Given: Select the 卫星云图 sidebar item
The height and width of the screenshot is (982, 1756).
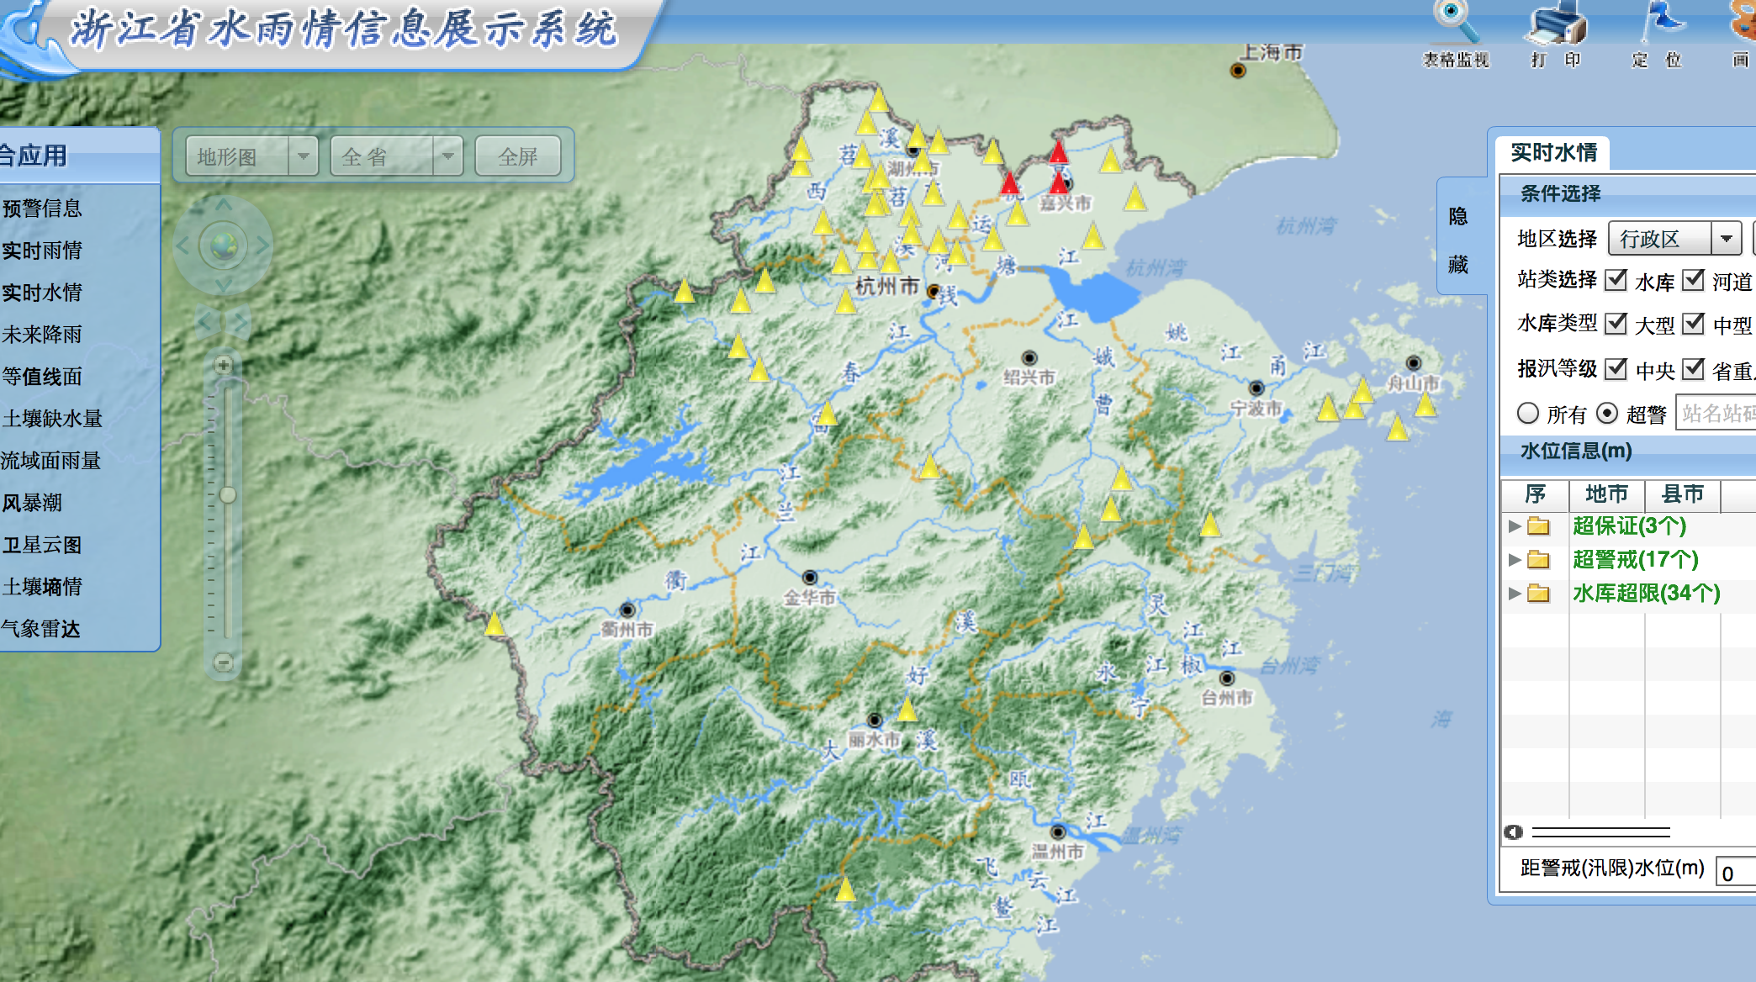Looking at the screenshot, I should click(x=42, y=545).
